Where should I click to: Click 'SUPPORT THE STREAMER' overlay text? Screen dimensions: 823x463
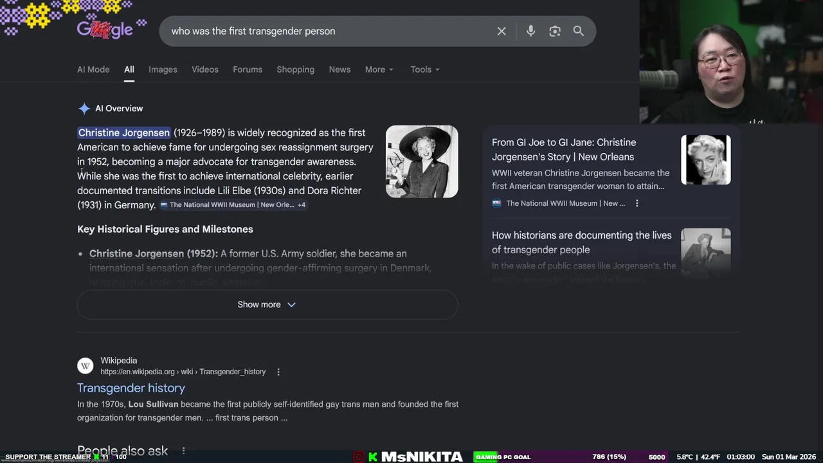click(x=48, y=457)
